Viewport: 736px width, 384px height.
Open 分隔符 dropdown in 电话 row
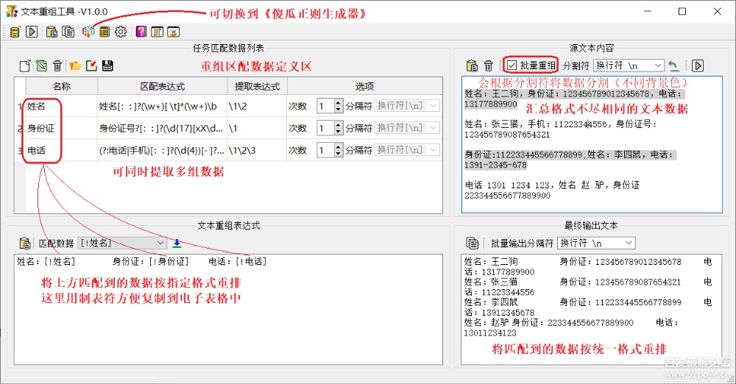(x=407, y=150)
